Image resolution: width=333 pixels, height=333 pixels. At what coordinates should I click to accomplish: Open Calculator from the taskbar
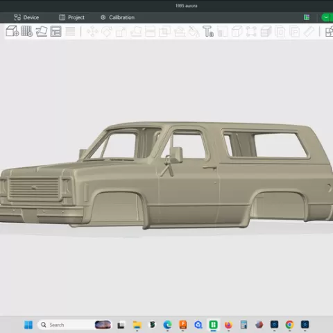(244, 325)
